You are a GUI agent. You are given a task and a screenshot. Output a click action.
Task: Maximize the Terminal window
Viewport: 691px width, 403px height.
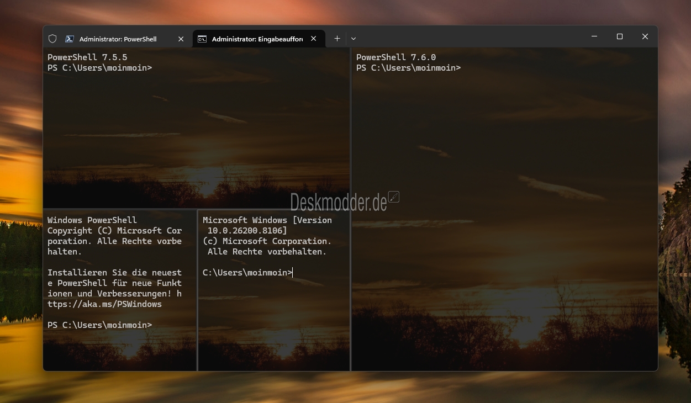(x=620, y=36)
